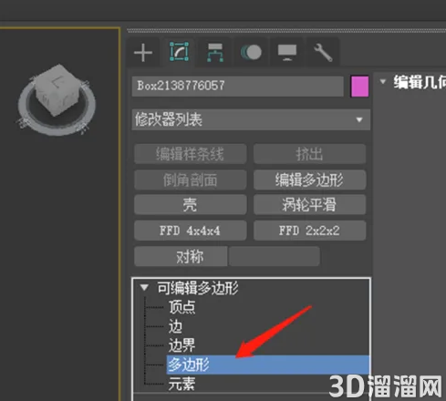The height and width of the screenshot is (401, 446).
Task: Apply the 编辑多边形 modifier
Action: click(x=309, y=180)
